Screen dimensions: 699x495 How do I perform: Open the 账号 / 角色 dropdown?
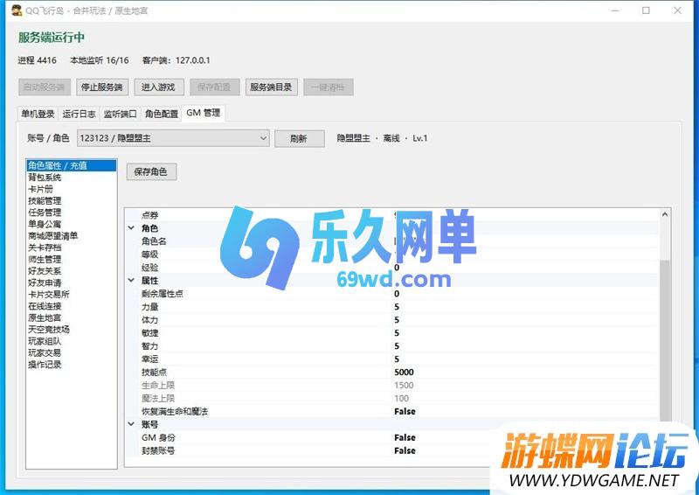[x=173, y=138]
